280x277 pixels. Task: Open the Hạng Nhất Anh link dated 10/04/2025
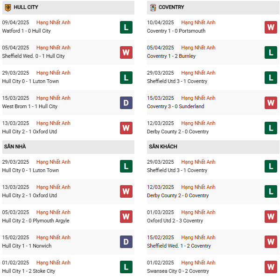pos(198,22)
